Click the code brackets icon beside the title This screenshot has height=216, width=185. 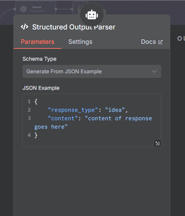(25, 27)
